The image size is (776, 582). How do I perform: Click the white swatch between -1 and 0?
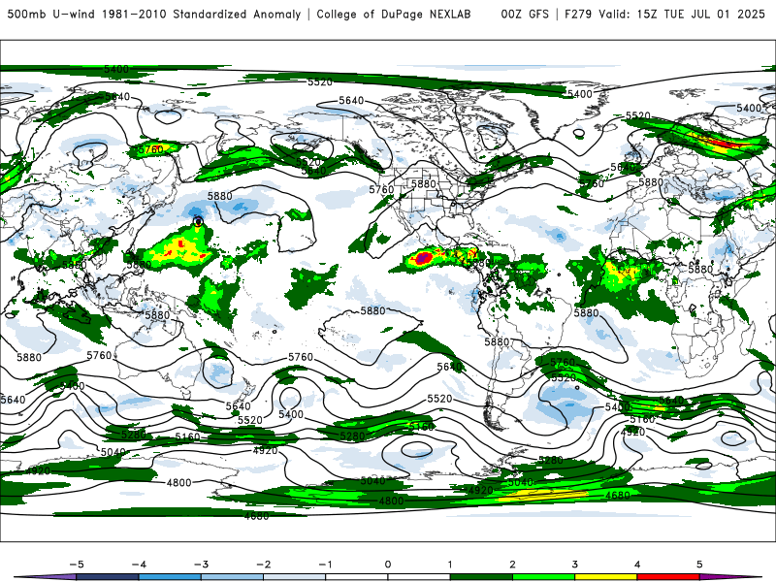[x=357, y=577]
